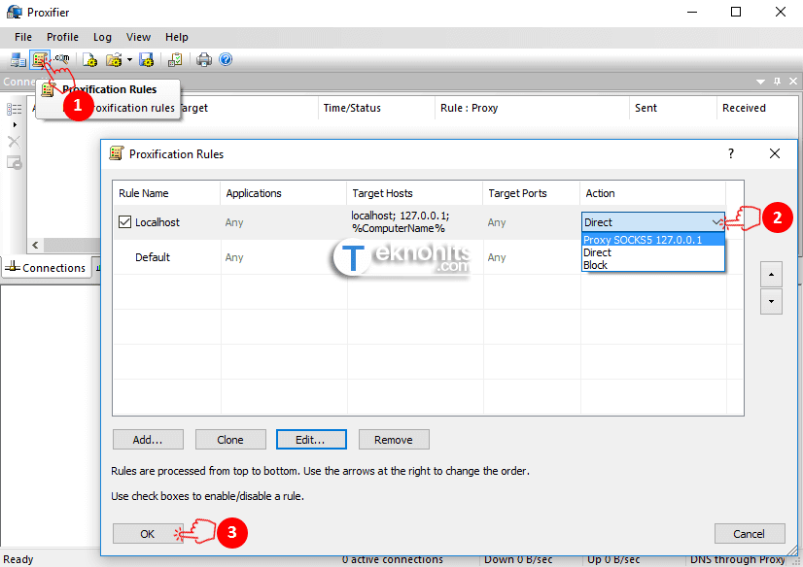Screen dimensions: 803x567
Task: Click the Rule Name column header
Action: (166, 193)
